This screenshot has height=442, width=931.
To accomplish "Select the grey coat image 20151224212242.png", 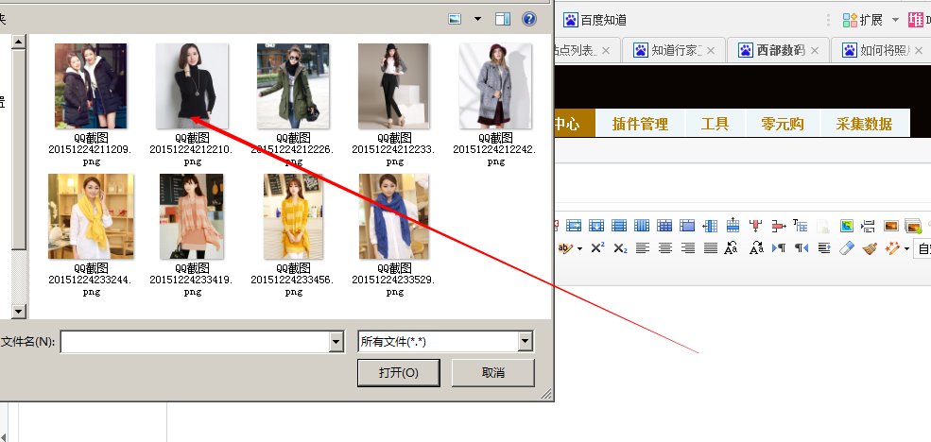I will [x=495, y=86].
